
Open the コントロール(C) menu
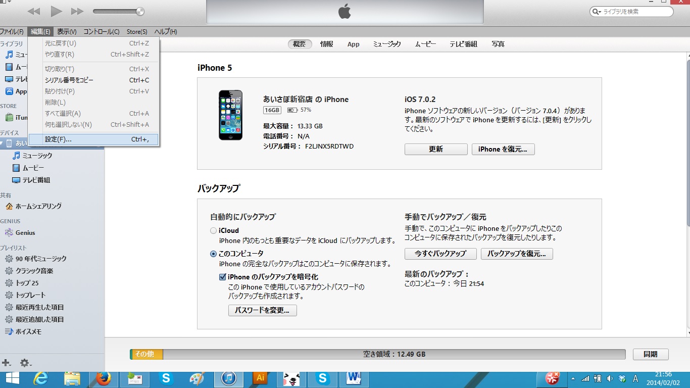click(102, 32)
